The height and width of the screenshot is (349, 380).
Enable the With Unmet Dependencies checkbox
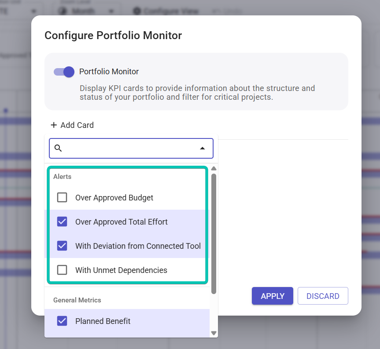point(62,270)
